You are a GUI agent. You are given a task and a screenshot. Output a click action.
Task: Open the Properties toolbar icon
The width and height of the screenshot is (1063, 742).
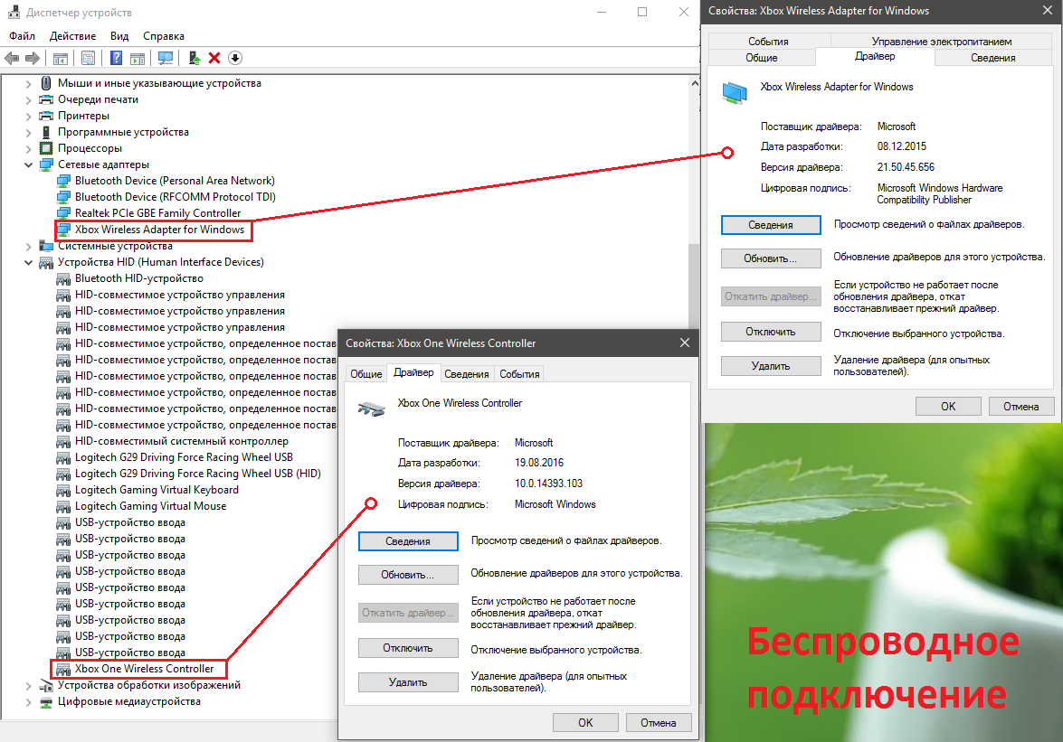[x=88, y=58]
